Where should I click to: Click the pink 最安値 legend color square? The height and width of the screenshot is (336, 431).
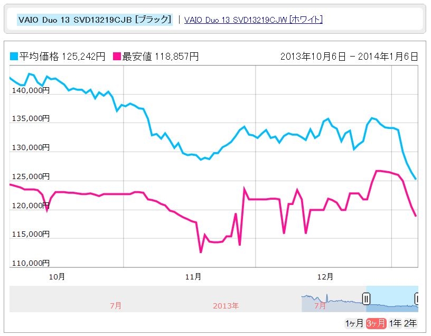point(117,56)
